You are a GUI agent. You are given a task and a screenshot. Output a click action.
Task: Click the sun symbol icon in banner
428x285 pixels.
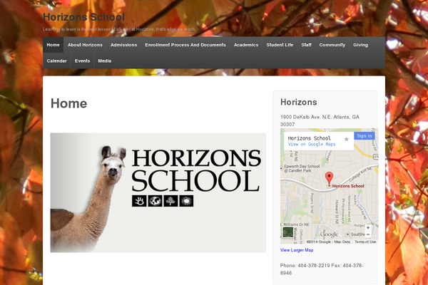pos(186,201)
